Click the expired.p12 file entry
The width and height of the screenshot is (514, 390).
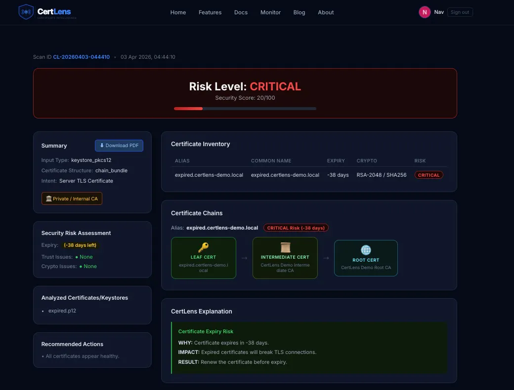pos(62,311)
